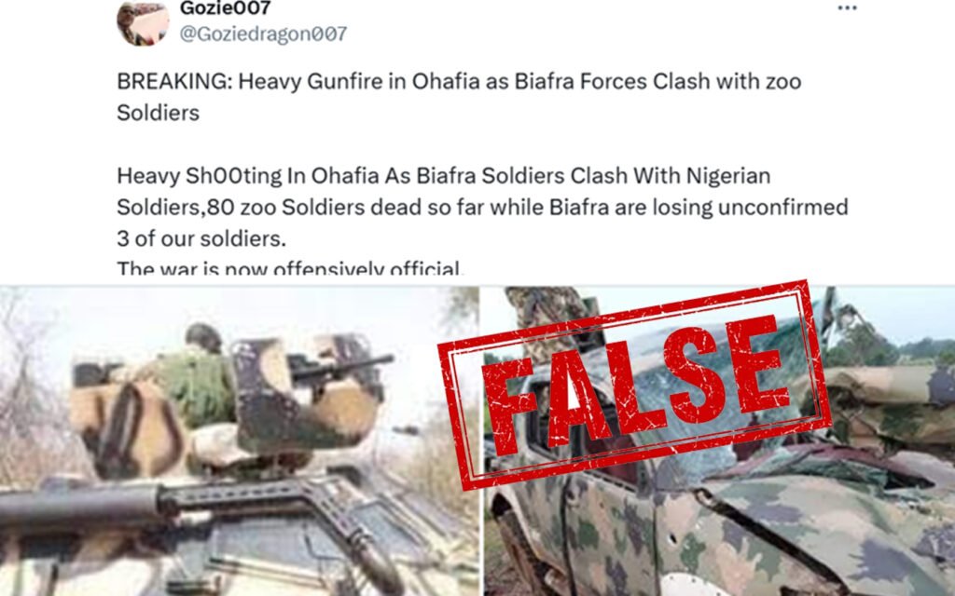The width and height of the screenshot is (955, 596).
Task: Open the Gozie007 display name link
Action: pos(225,8)
